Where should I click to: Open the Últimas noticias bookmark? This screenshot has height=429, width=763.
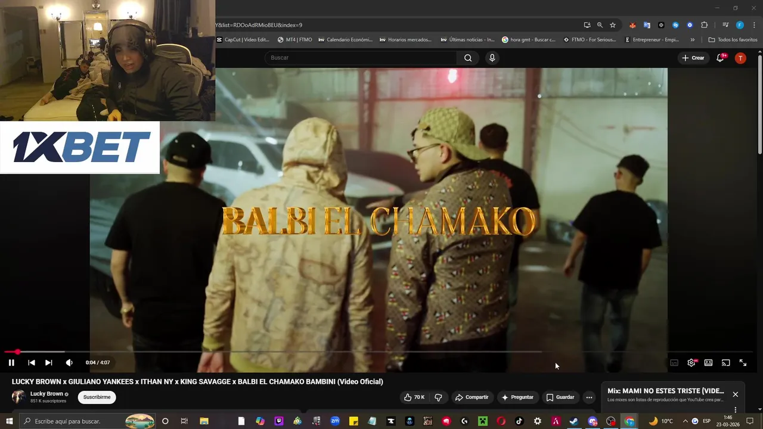pyautogui.click(x=468, y=40)
